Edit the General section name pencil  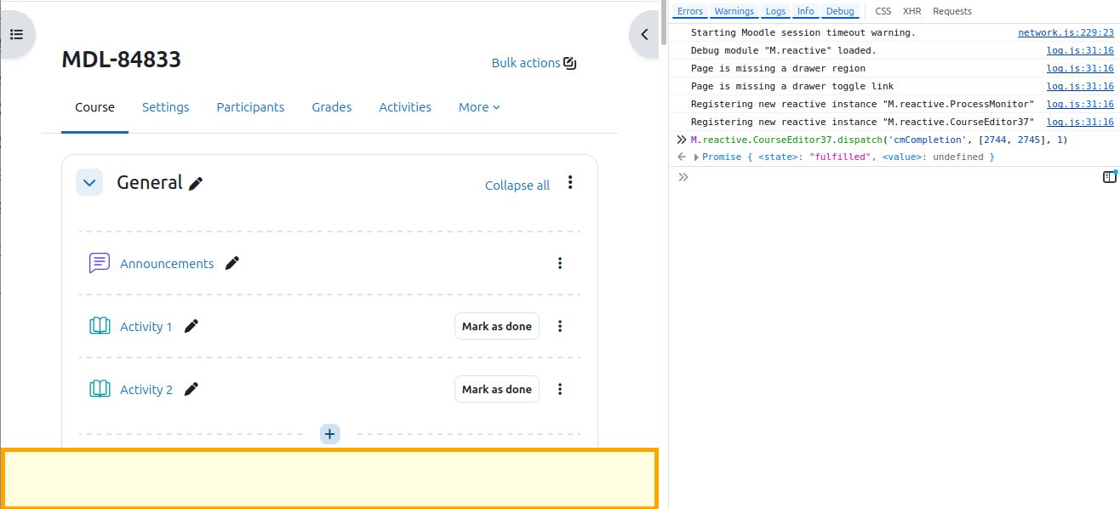click(196, 183)
